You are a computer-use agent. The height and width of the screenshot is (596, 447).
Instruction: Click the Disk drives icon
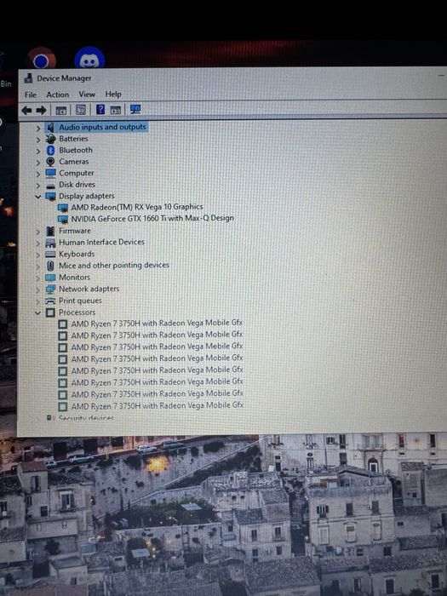tap(50, 186)
